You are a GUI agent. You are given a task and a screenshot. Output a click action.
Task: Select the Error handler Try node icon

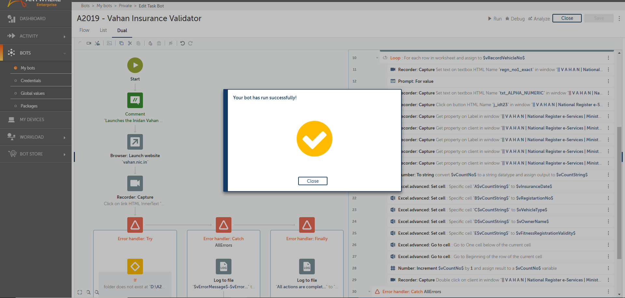[x=135, y=225]
